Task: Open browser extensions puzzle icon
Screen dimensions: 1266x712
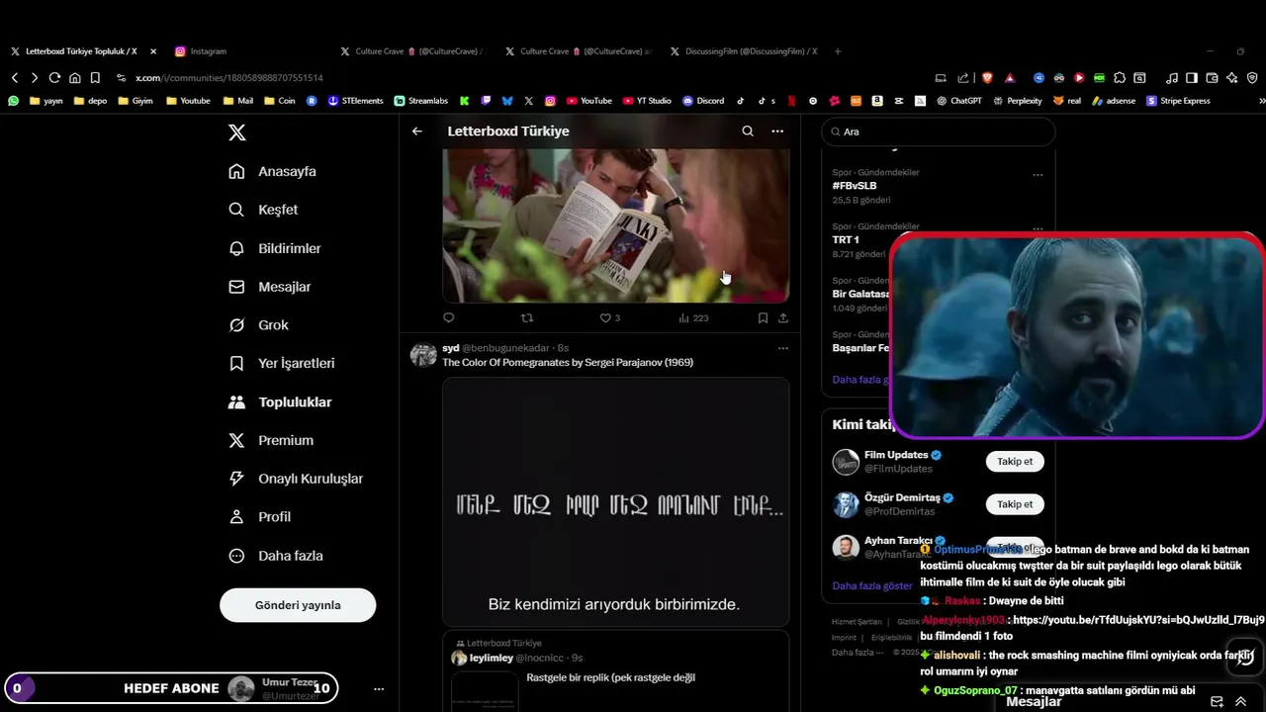Action: click(x=1120, y=77)
